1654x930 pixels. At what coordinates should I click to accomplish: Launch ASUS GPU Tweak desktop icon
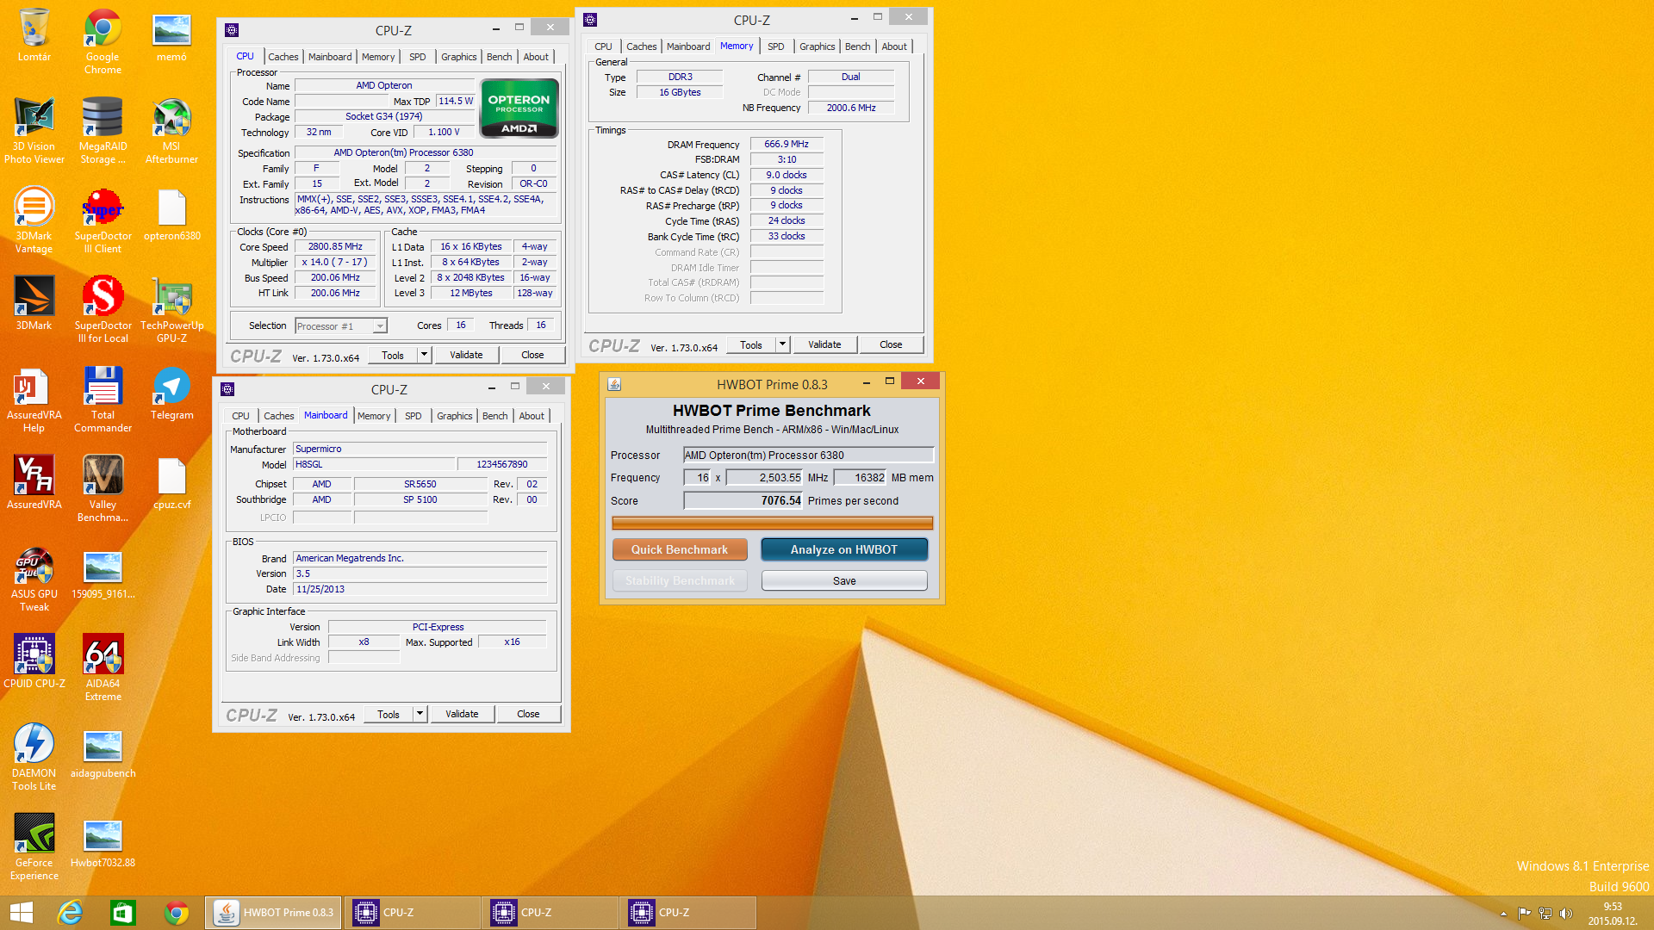pyautogui.click(x=34, y=579)
